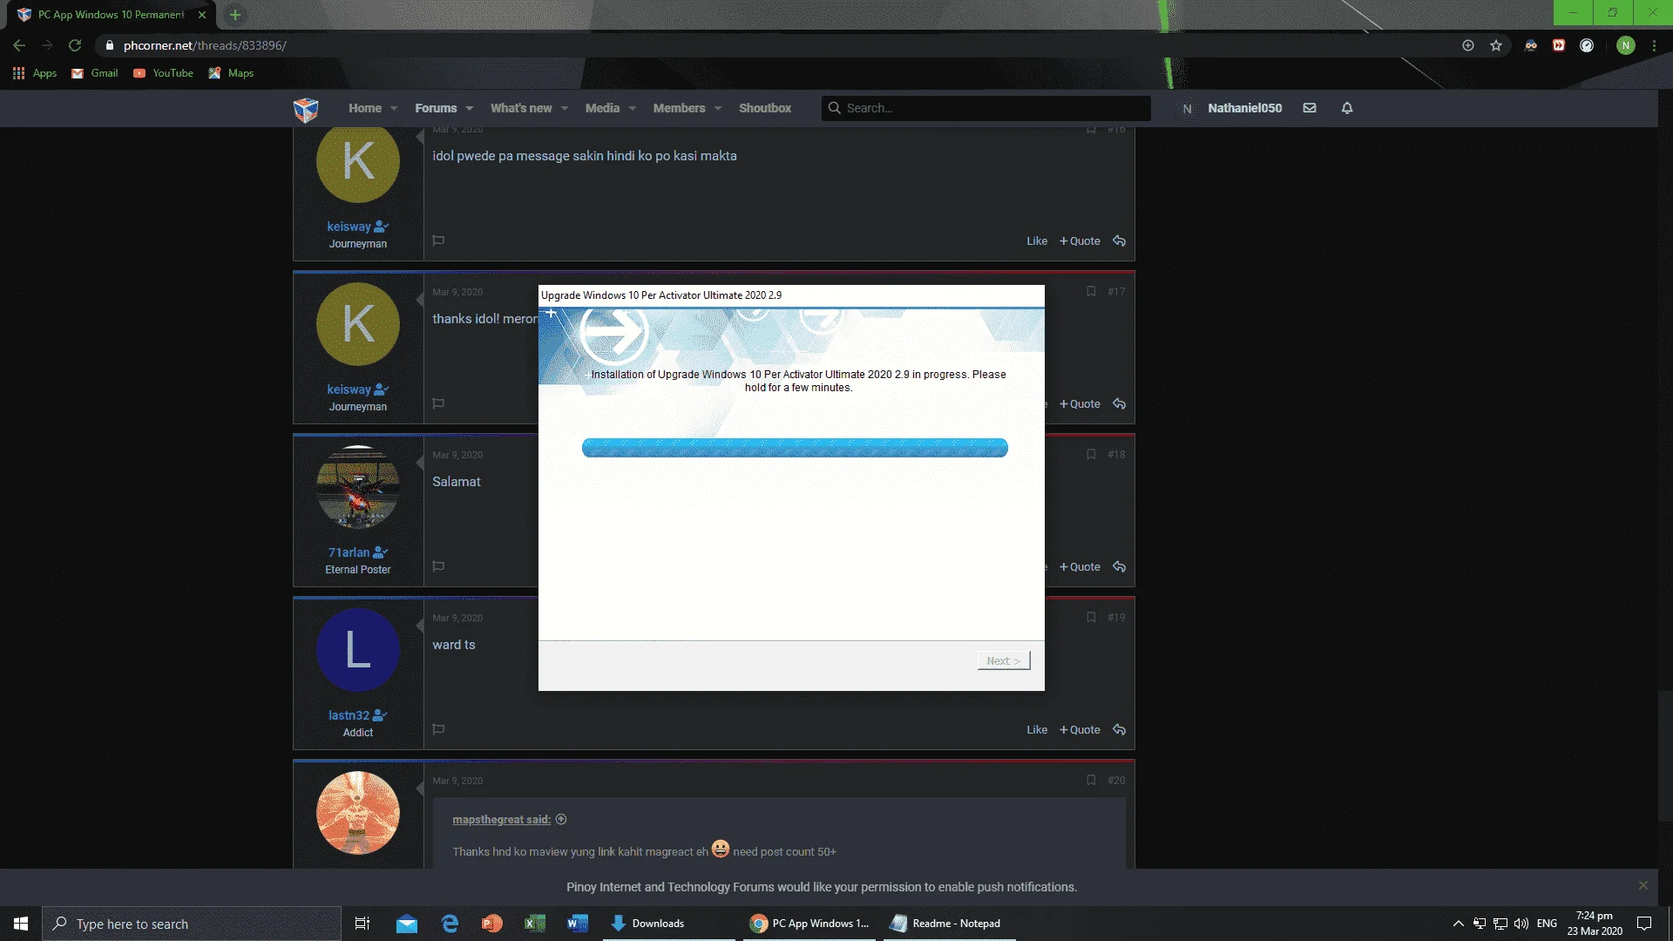Open Excel on taskbar
The image size is (1673, 941).
(x=535, y=924)
